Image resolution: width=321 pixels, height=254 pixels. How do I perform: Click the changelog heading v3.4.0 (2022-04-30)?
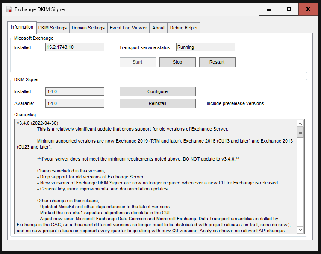click(x=38, y=123)
